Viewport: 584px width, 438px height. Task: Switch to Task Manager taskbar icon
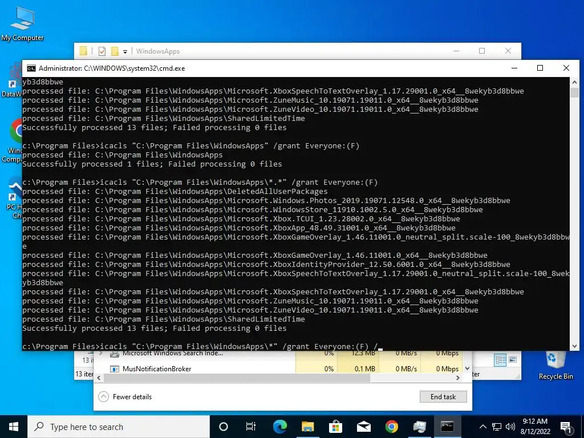419,427
